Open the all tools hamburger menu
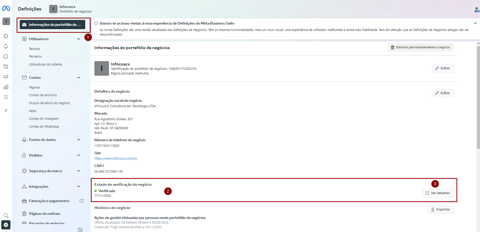The width and height of the screenshot is (480, 232). pos(6,97)
